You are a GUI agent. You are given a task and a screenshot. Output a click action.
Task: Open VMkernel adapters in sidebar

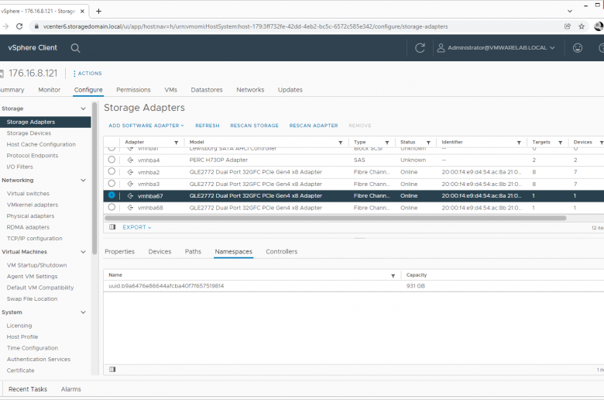(33, 205)
